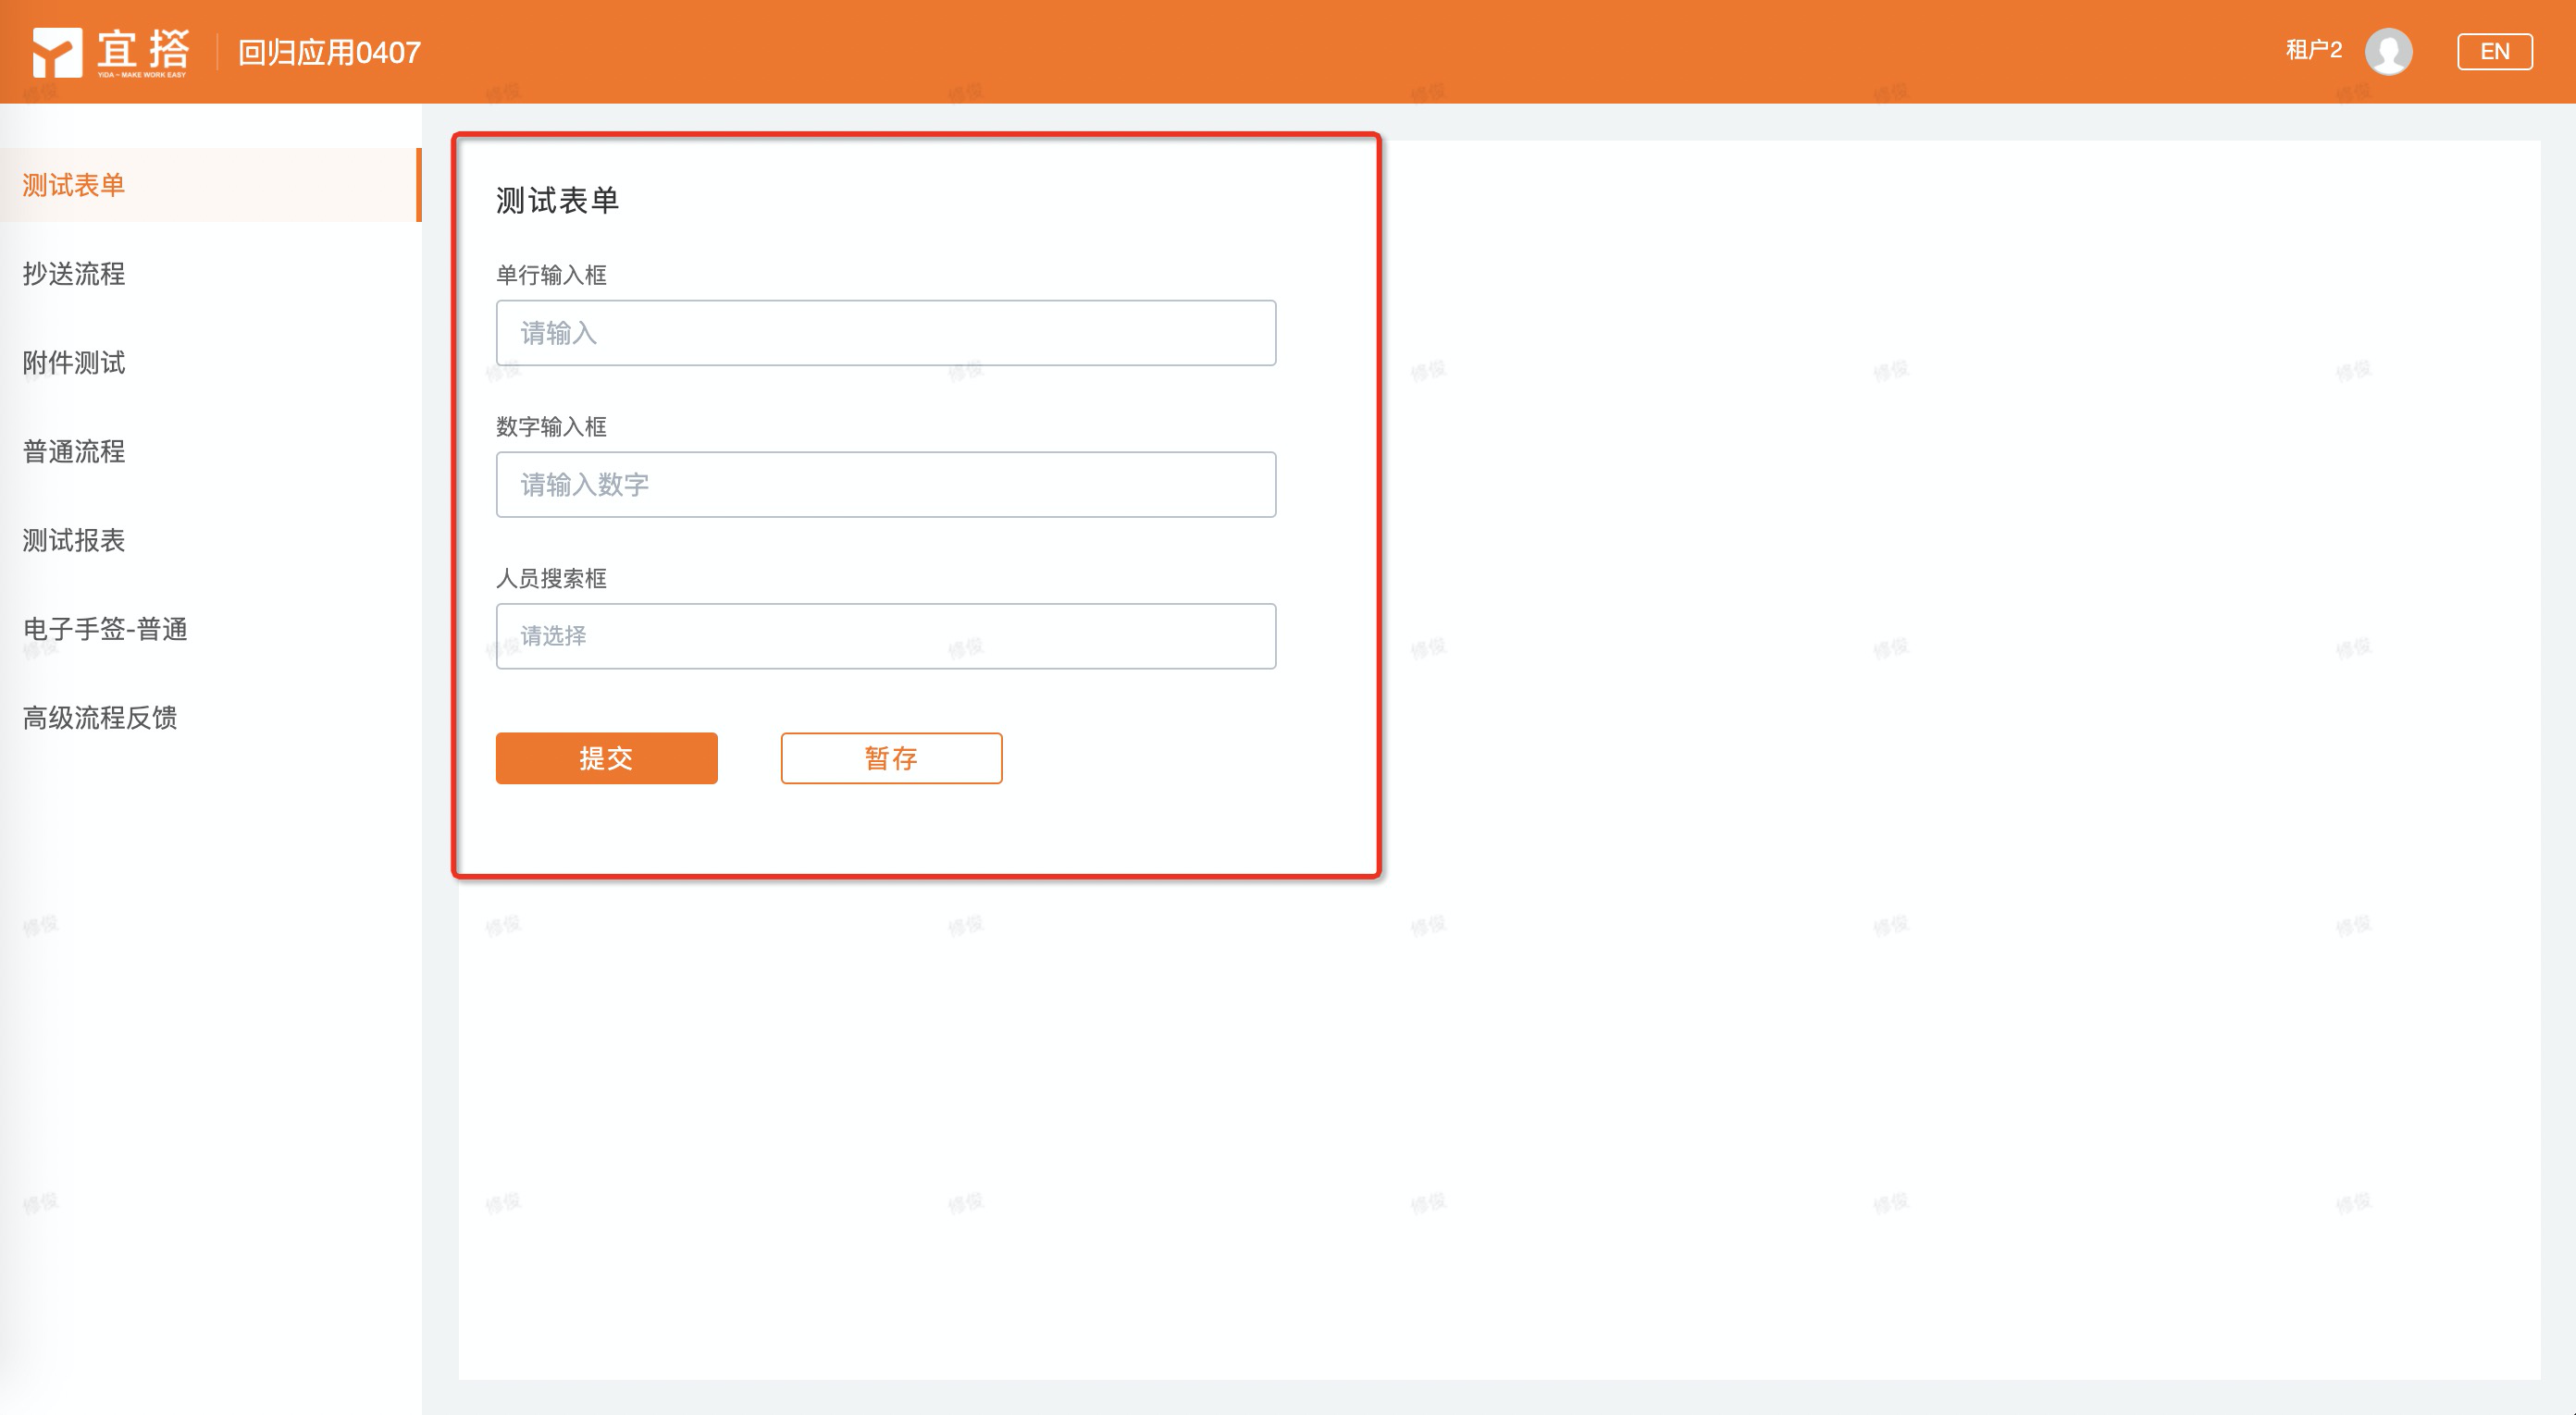Navigate to the 测试报表 page

coord(74,541)
